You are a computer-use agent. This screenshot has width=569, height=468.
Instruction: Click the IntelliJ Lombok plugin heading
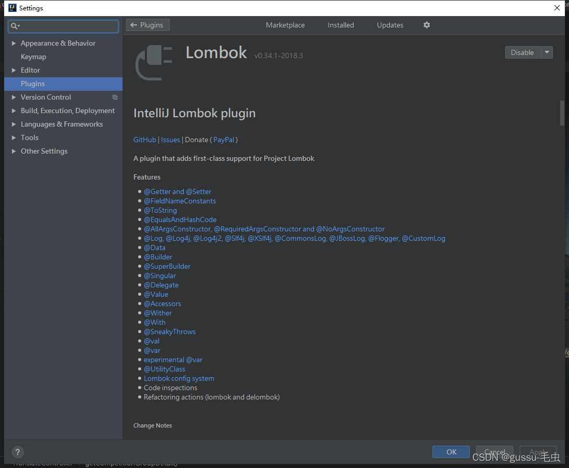[195, 113]
